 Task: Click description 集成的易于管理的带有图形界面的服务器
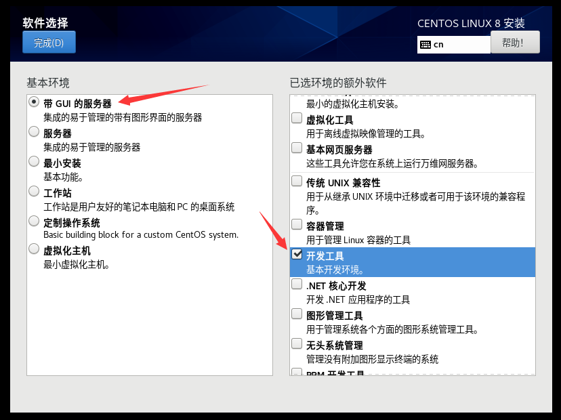tap(123, 117)
